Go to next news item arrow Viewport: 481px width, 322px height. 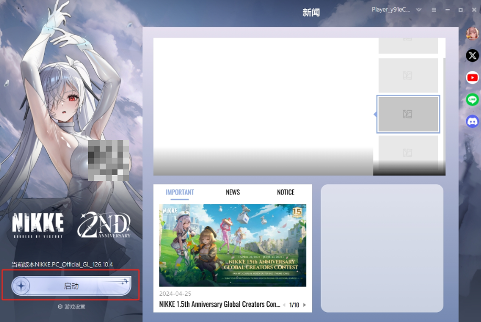point(305,305)
